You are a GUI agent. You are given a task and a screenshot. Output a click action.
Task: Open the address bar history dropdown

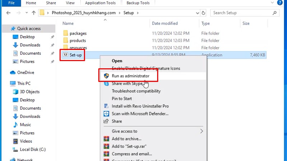[196, 13]
